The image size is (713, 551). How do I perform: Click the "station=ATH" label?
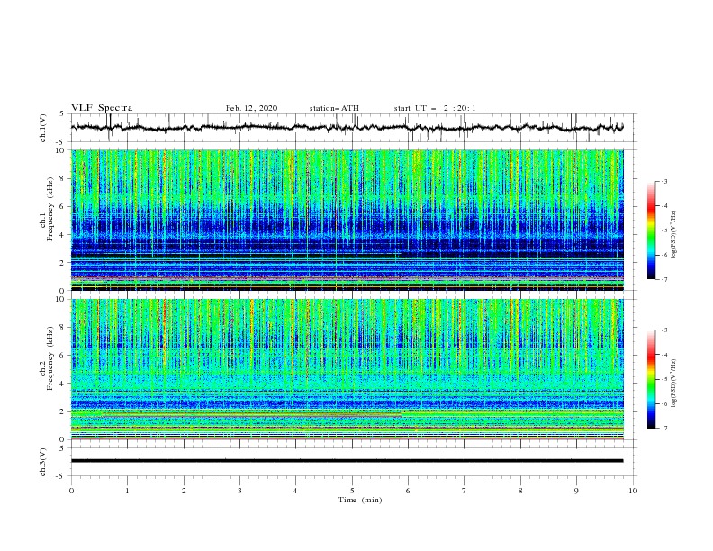[334, 108]
